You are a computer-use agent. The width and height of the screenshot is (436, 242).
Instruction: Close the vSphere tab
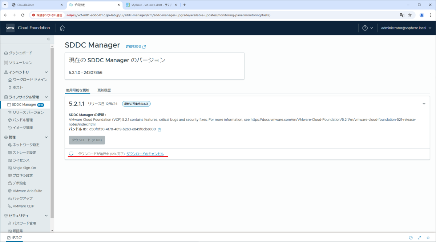(x=176, y=5)
